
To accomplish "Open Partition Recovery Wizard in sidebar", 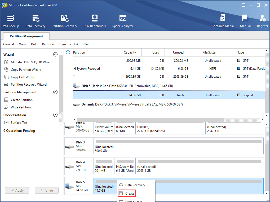I will tap(25, 84).
